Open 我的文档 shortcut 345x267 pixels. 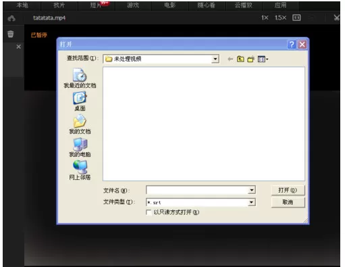[x=80, y=124]
